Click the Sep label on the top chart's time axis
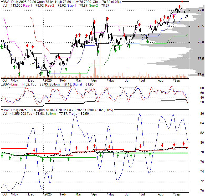The image size is (205, 196). (177, 81)
